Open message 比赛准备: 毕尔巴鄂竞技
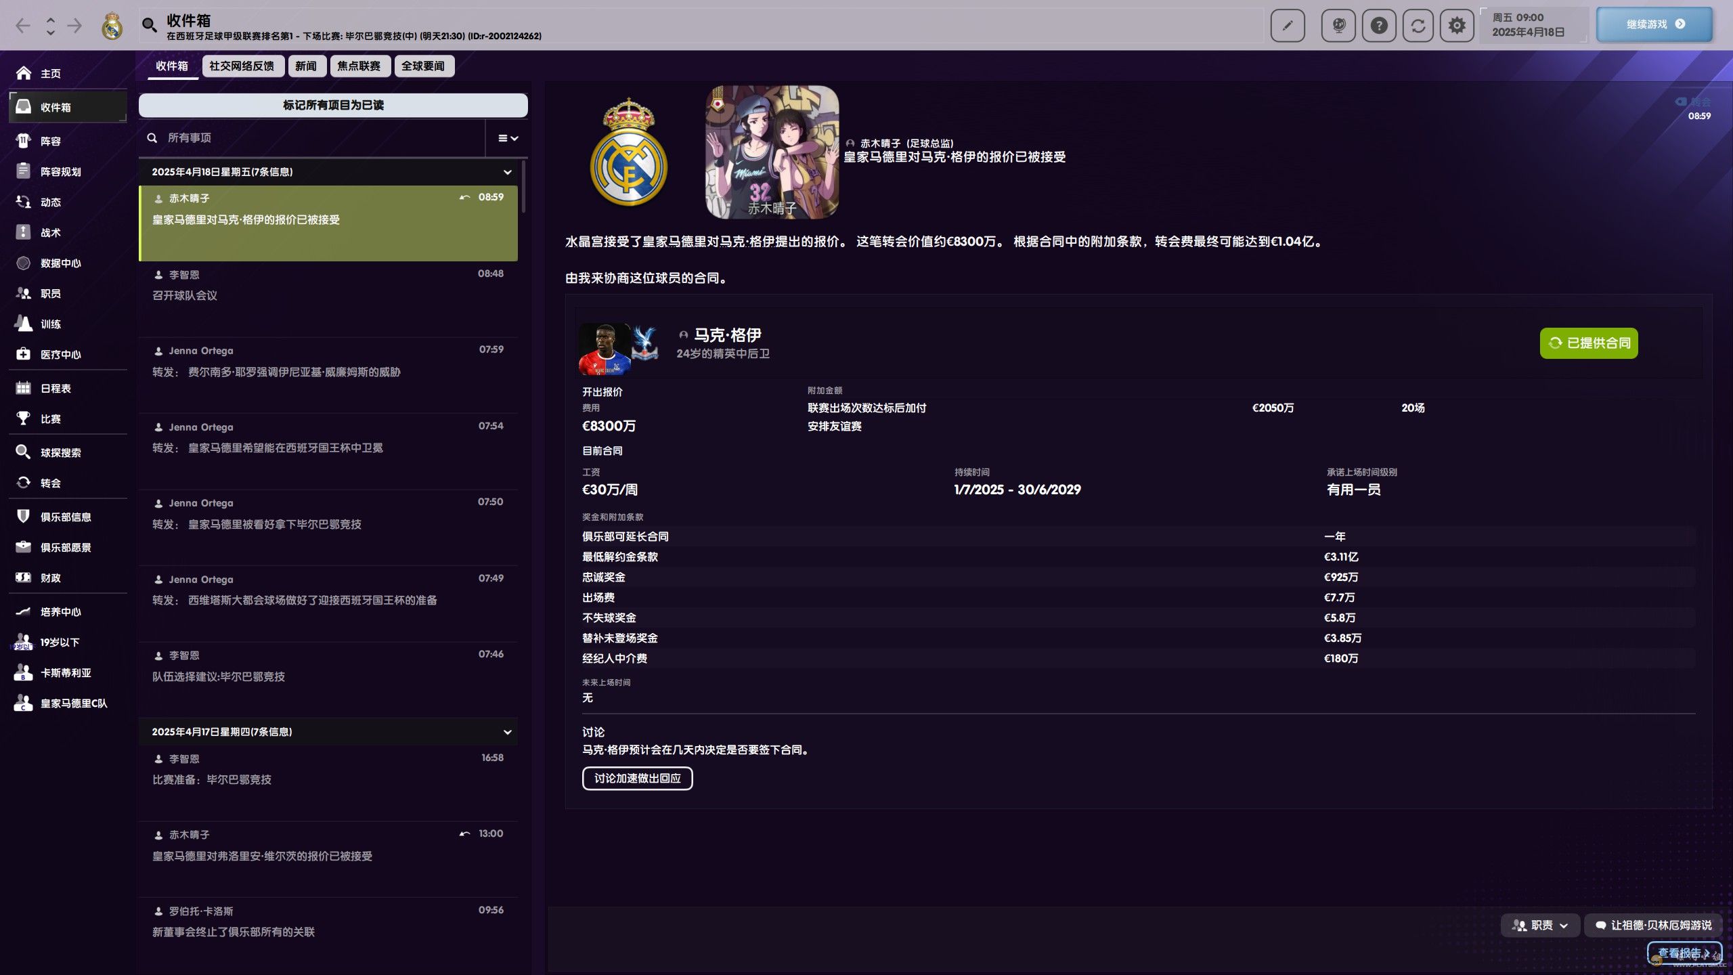 (x=328, y=783)
